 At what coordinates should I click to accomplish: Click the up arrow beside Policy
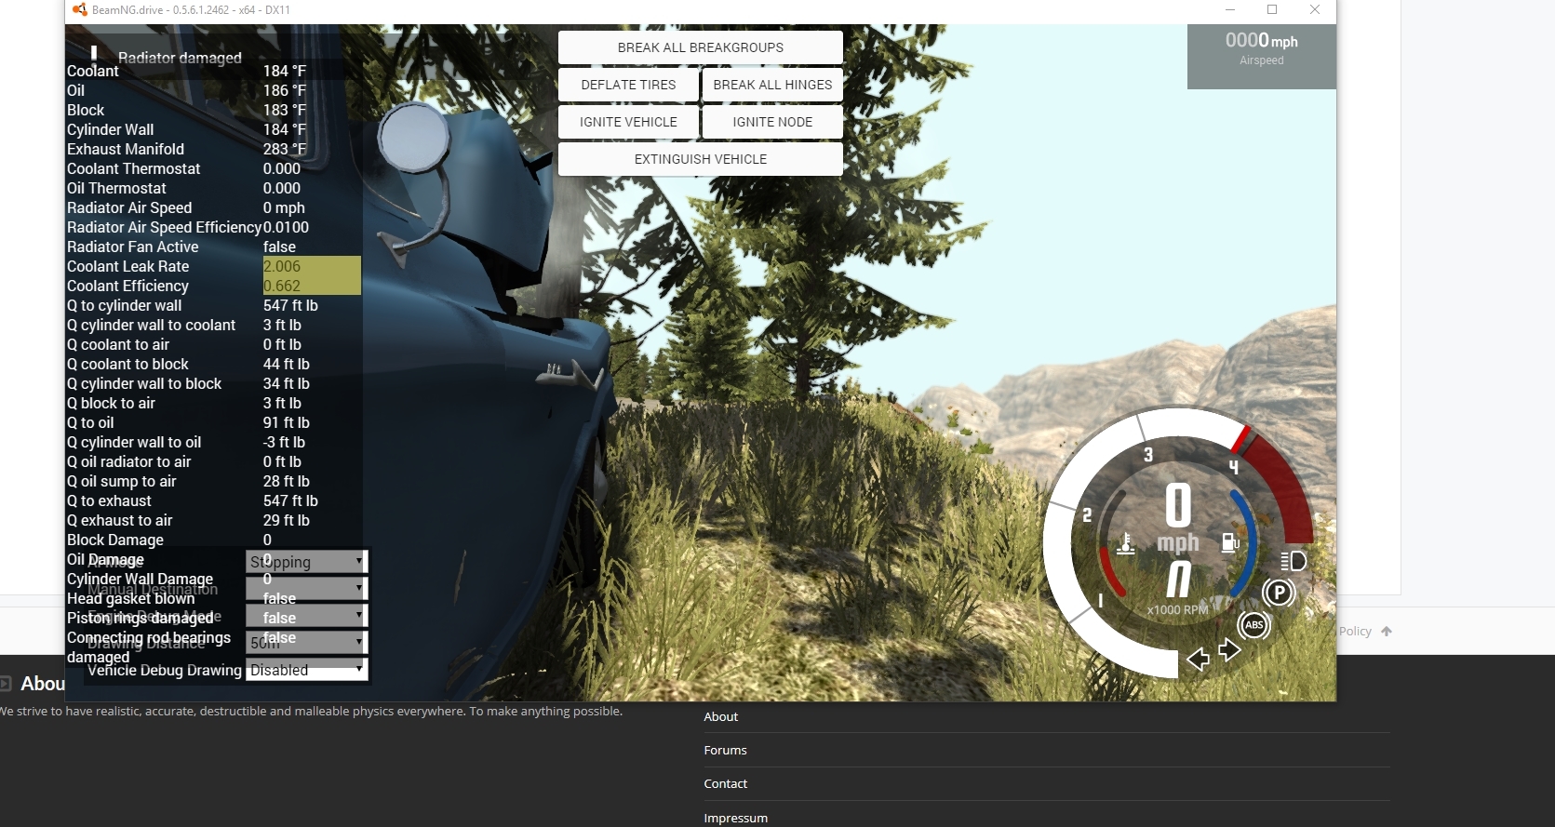pos(1387,631)
